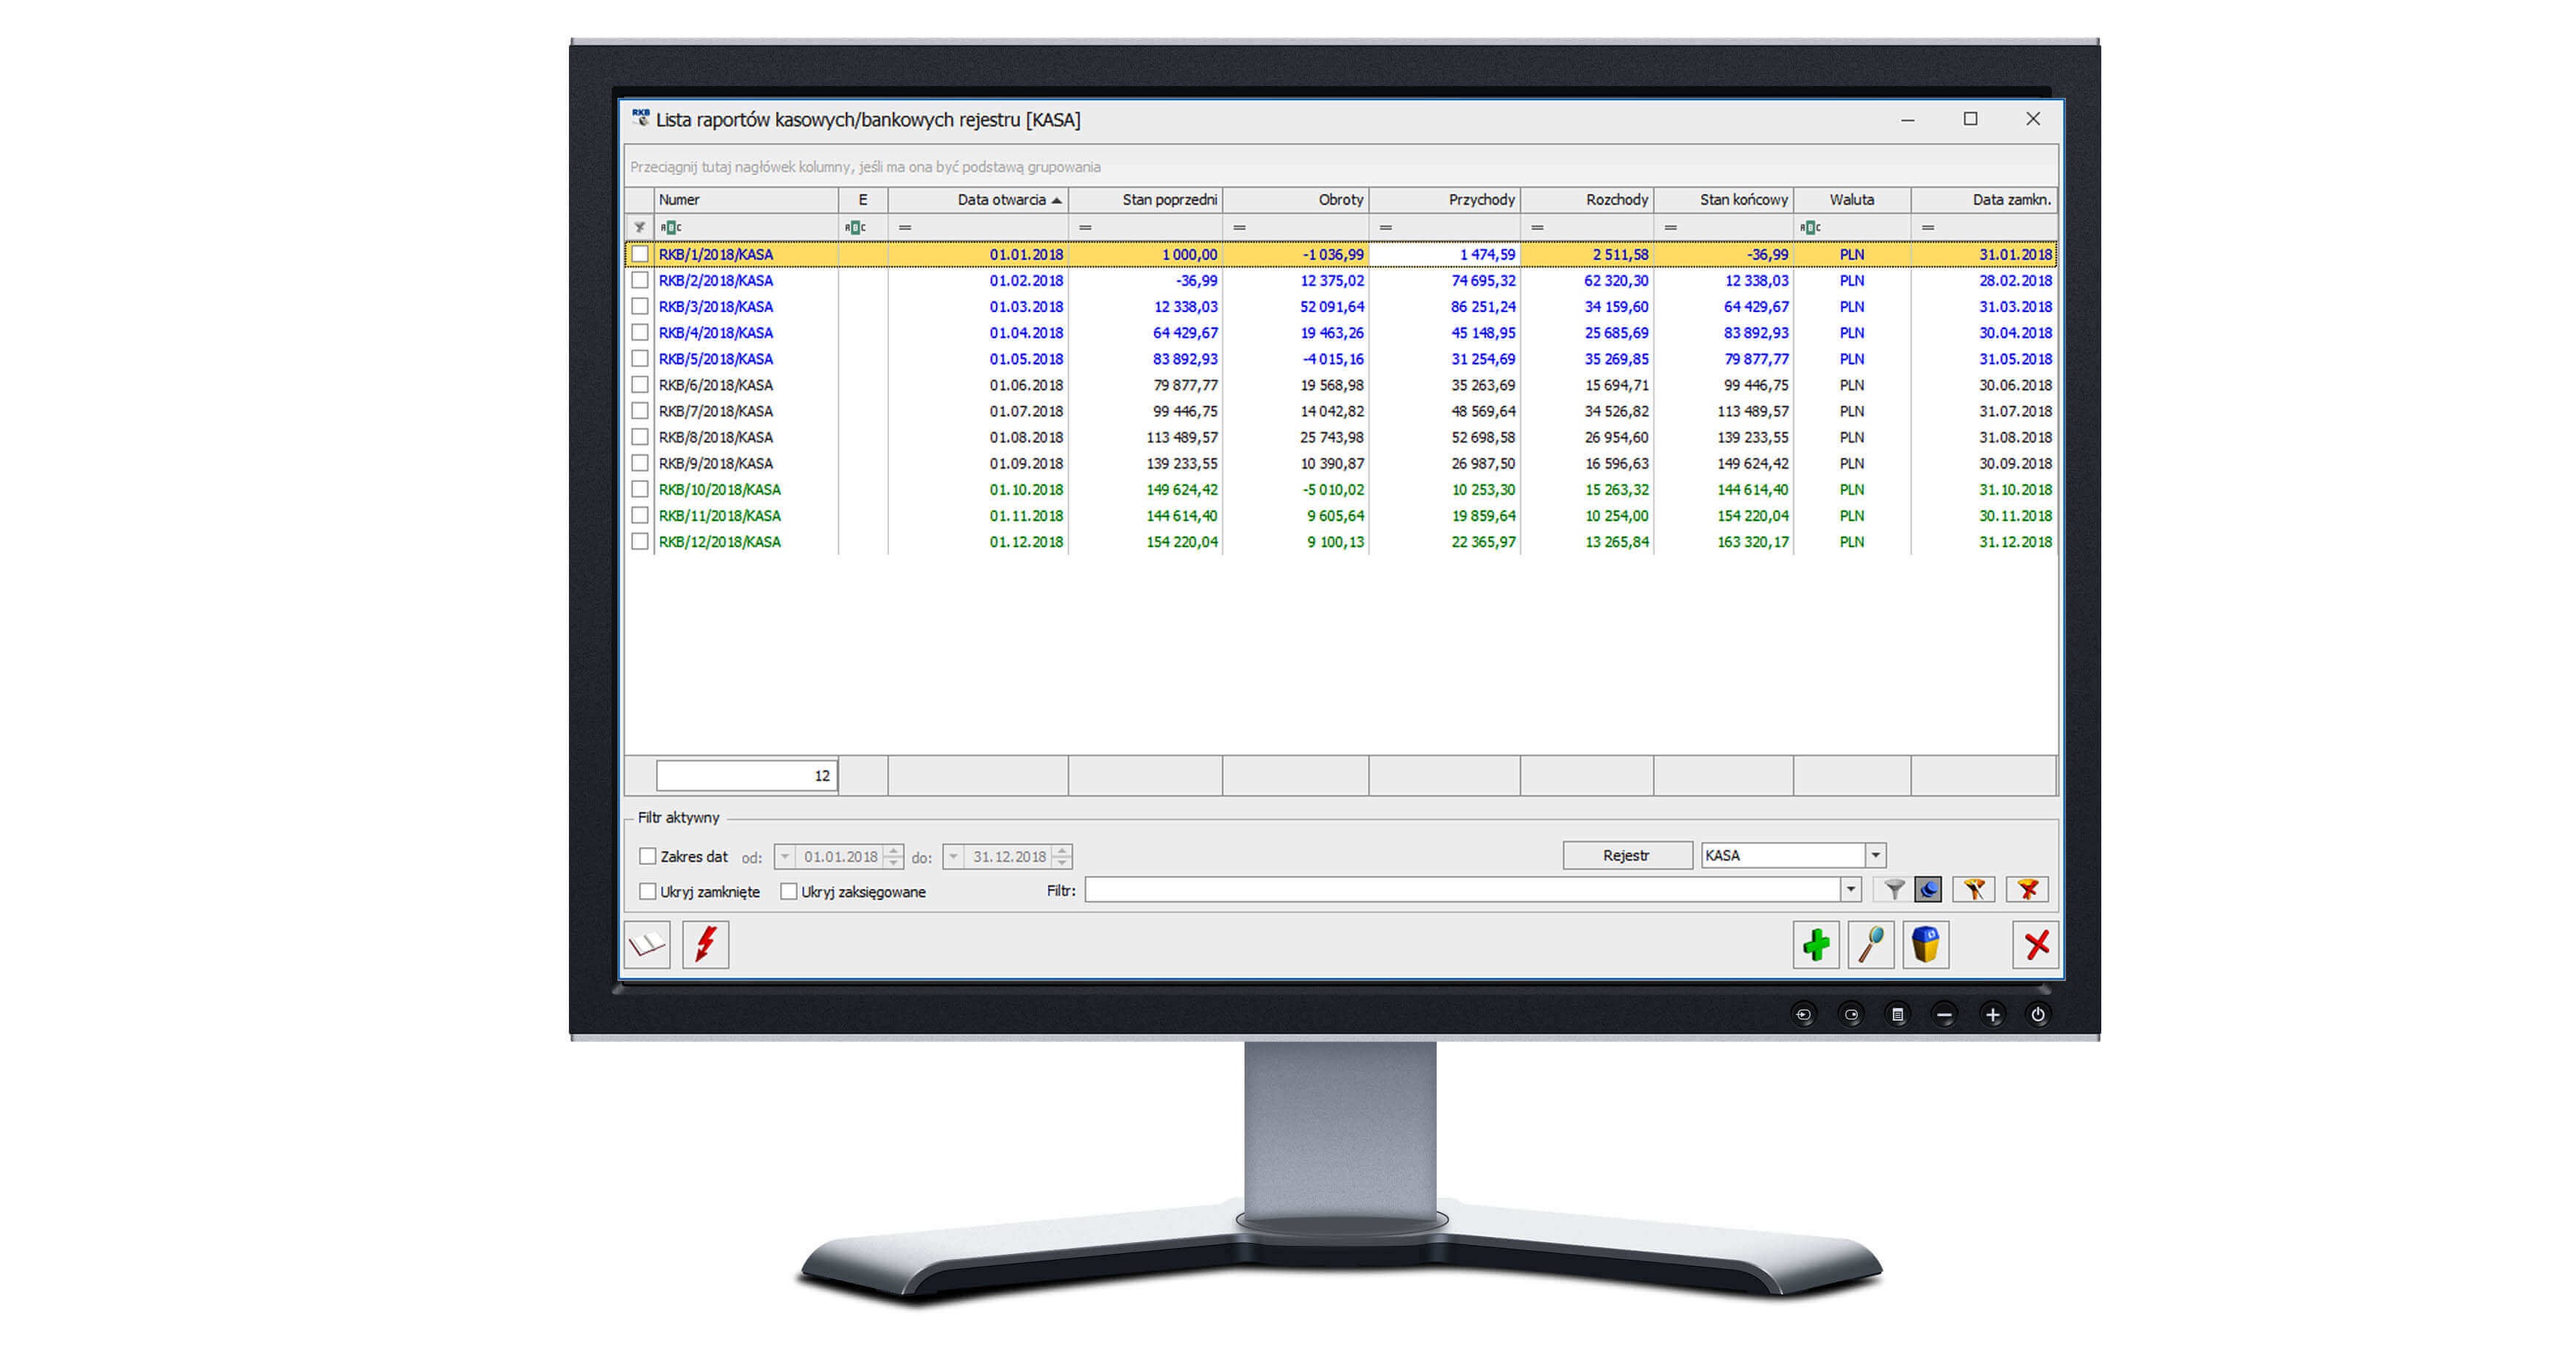Select report RKB/11/2018/KASA
Viewport: 2576px width, 1360px height.
pos(1340,515)
